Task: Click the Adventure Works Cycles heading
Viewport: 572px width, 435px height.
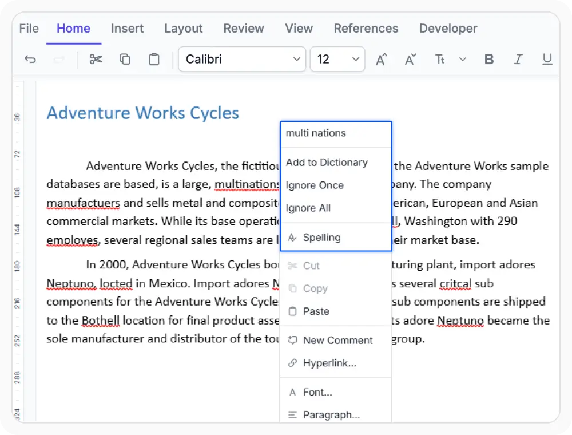Action: click(143, 113)
